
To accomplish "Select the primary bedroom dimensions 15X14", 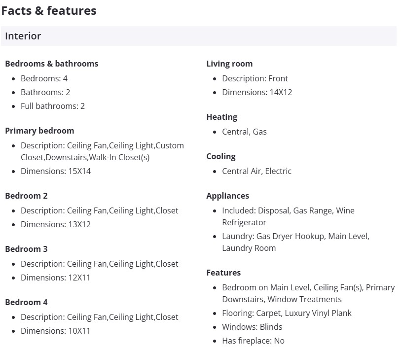I will point(55,171).
